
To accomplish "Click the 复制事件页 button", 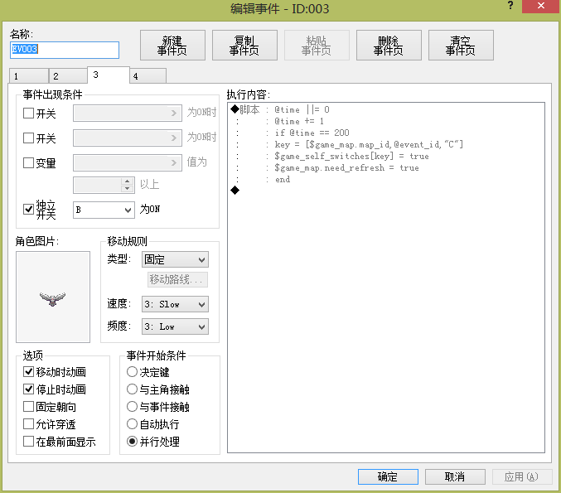I will click(x=244, y=45).
